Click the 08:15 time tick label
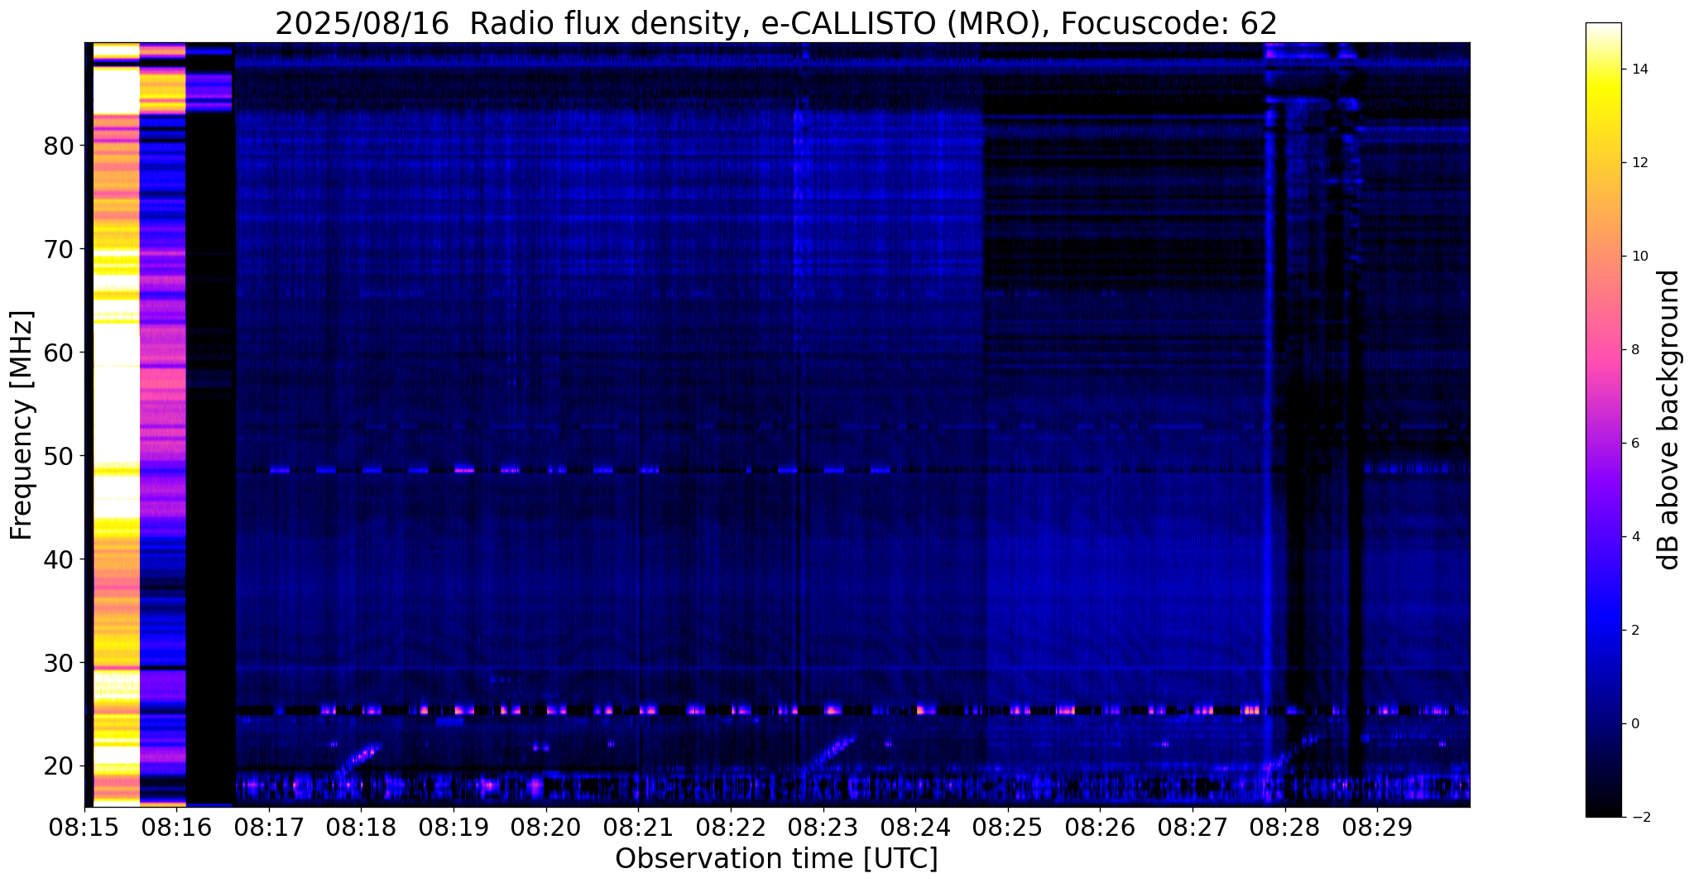1694x883 pixels. (84, 826)
